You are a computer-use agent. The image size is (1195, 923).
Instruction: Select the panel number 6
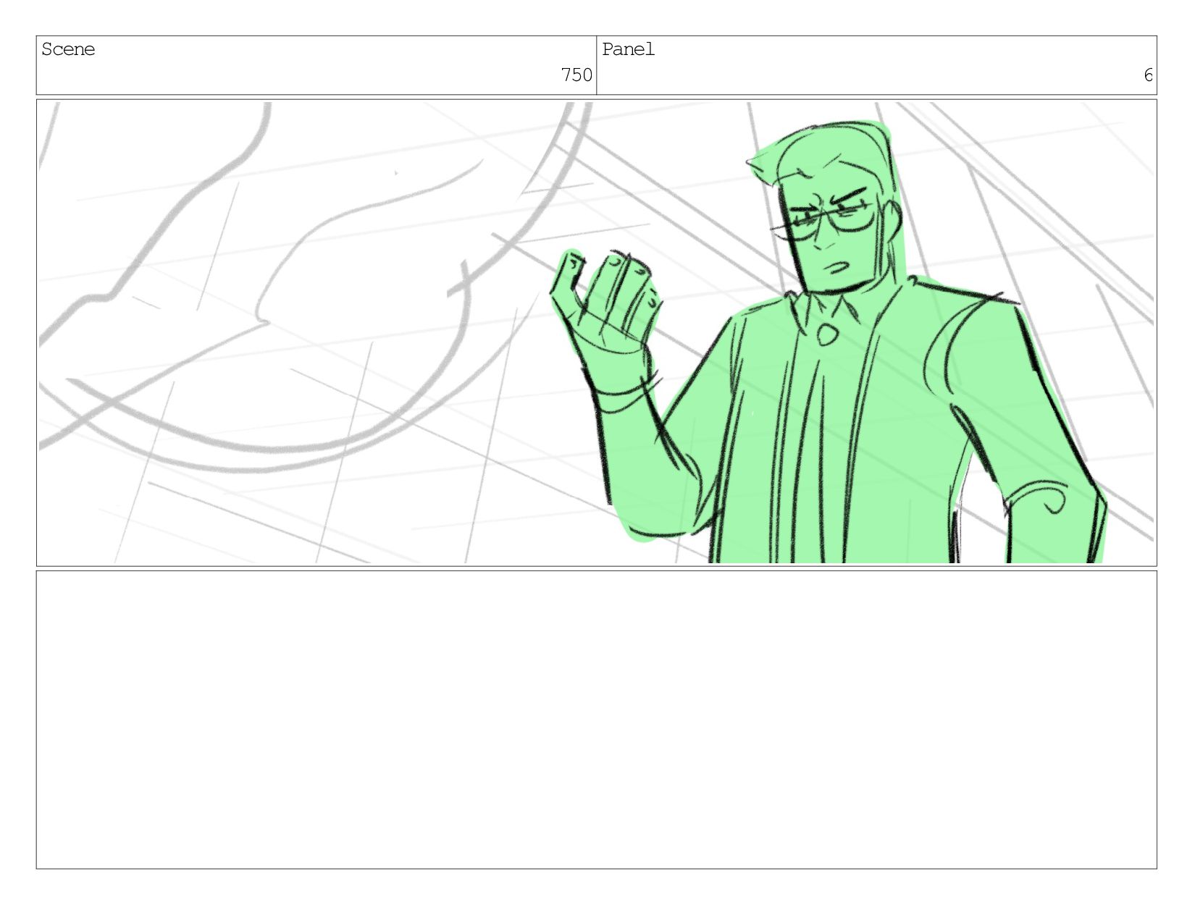(1148, 75)
